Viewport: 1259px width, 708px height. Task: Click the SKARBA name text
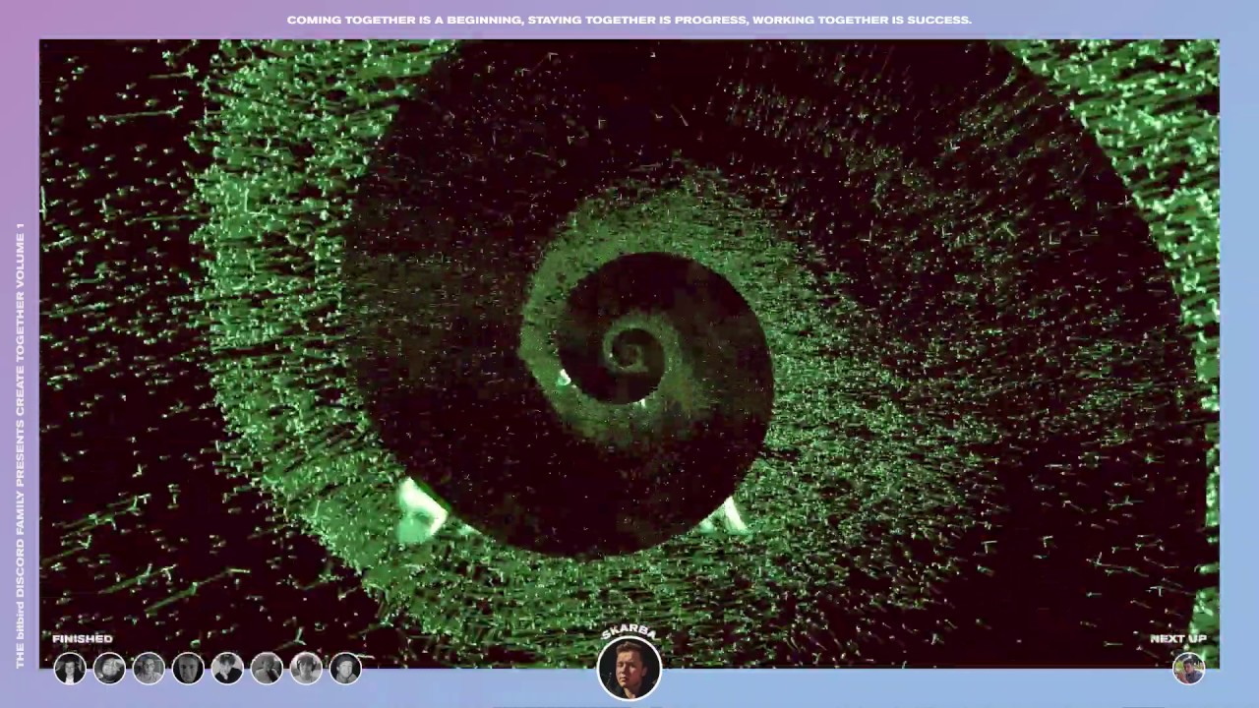629,631
